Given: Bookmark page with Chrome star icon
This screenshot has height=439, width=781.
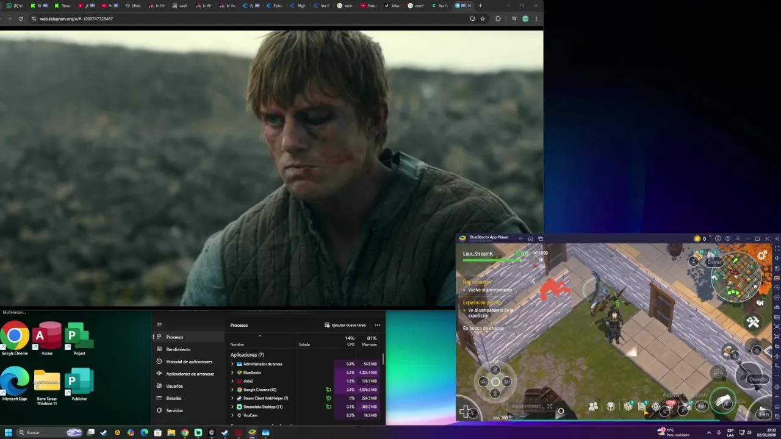Looking at the screenshot, I should pyautogui.click(x=483, y=19).
